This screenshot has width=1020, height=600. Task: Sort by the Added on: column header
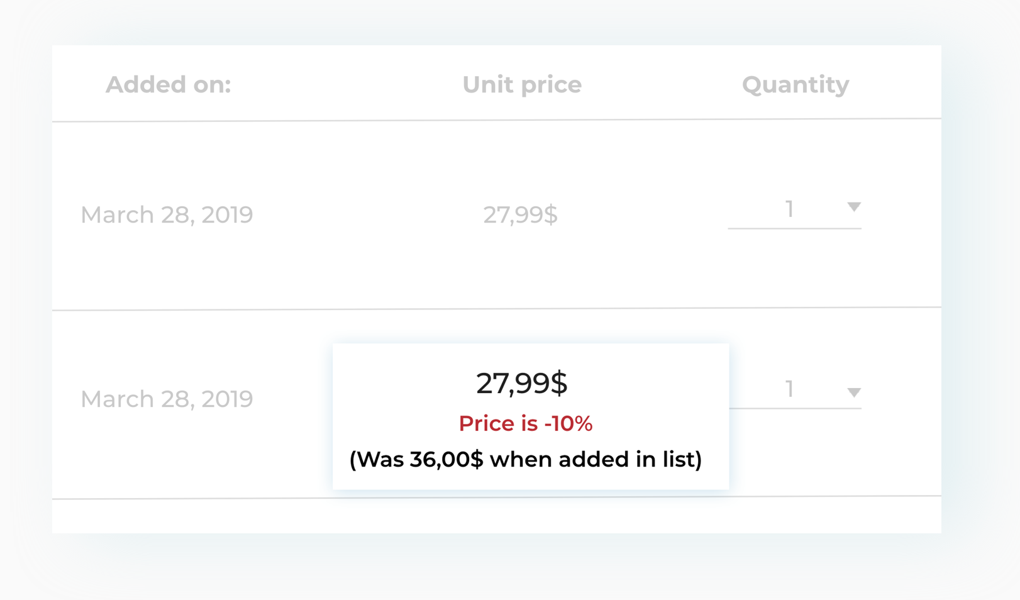tap(168, 84)
